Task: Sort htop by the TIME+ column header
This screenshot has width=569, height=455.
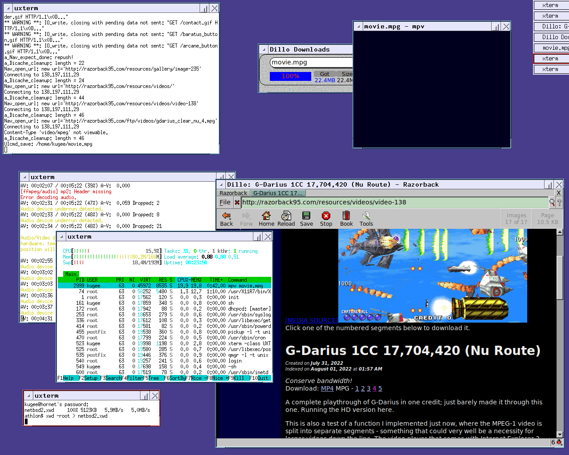Action: [x=216, y=280]
